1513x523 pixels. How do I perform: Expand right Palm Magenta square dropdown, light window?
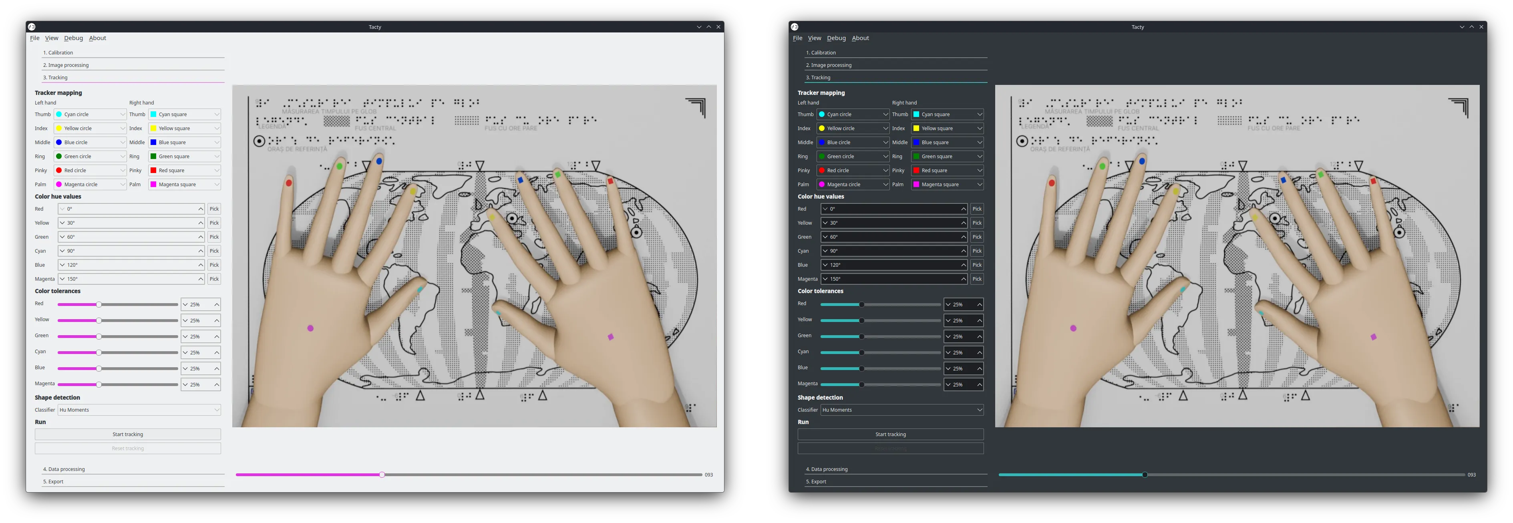[x=185, y=185]
